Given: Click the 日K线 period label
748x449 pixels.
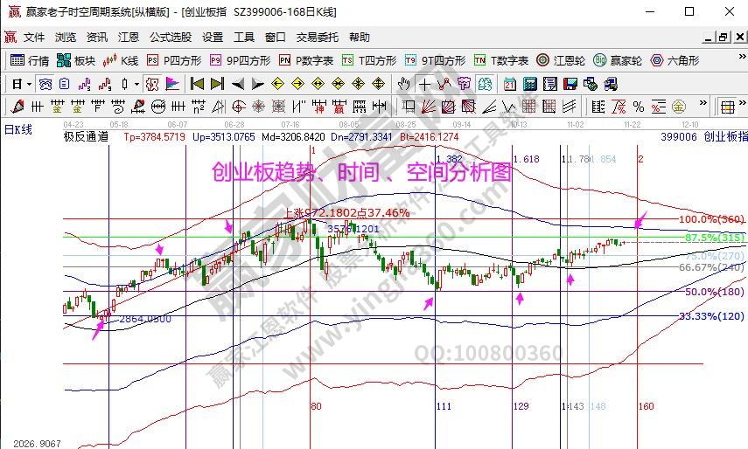Looking at the screenshot, I should (x=17, y=129).
